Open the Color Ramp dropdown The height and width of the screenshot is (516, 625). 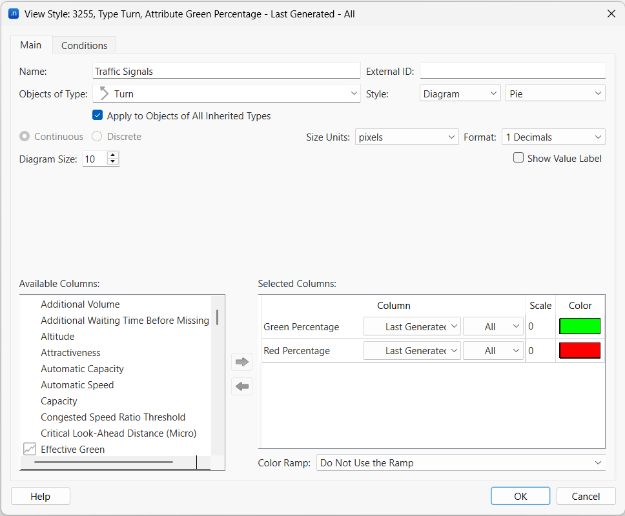[x=460, y=463]
